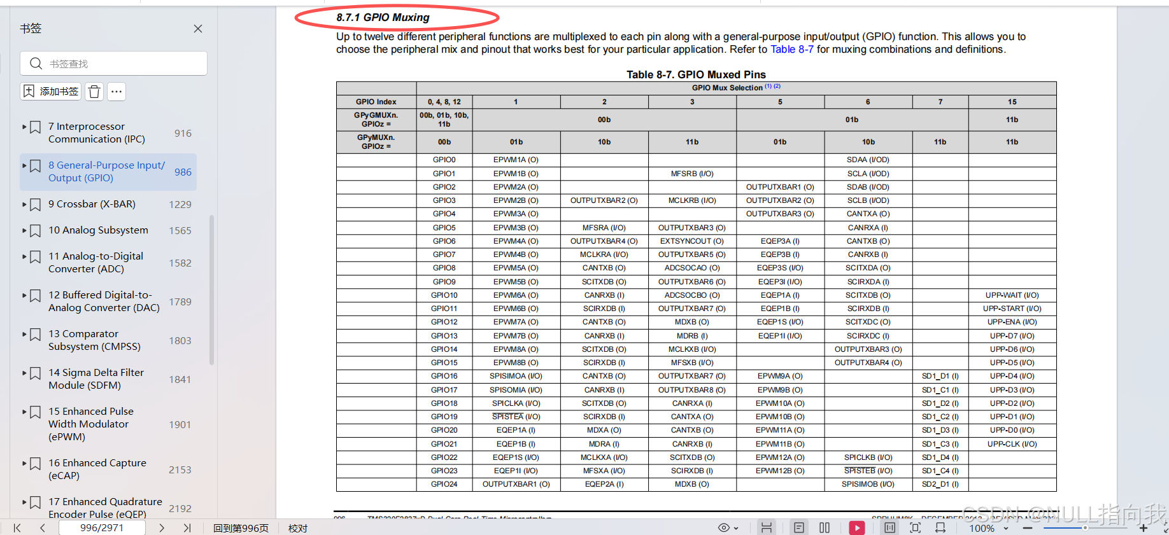Image resolution: width=1169 pixels, height=535 pixels.
Task: Click bookmark icon for 16 Enhanced Capture
Action: (x=36, y=464)
